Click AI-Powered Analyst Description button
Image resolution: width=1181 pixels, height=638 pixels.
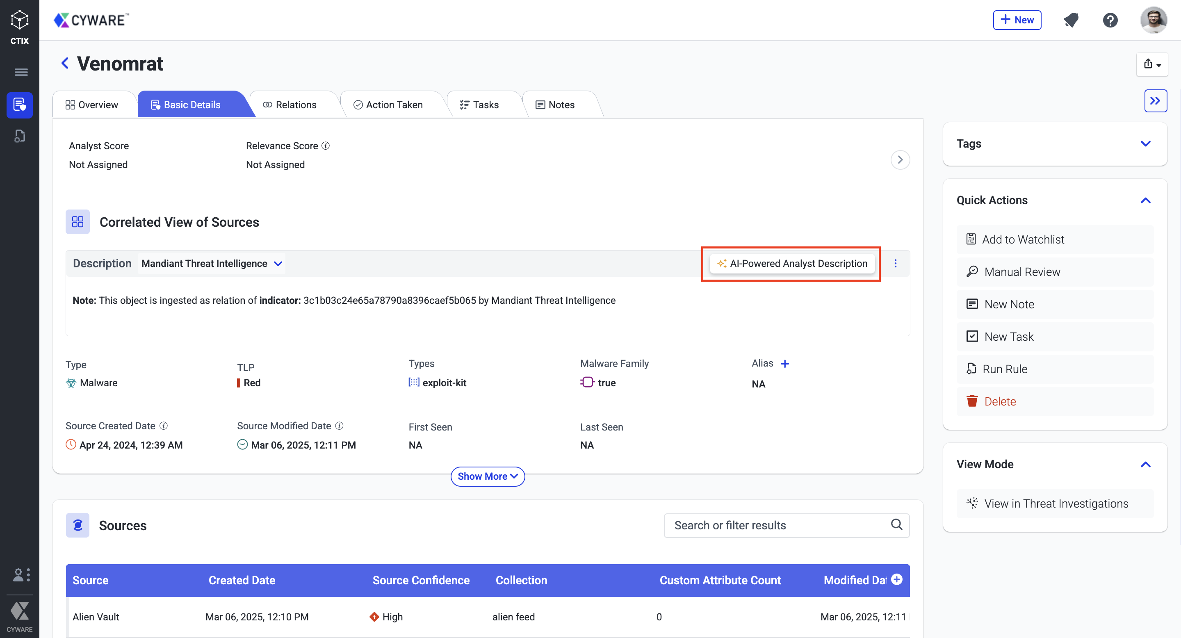tap(792, 264)
